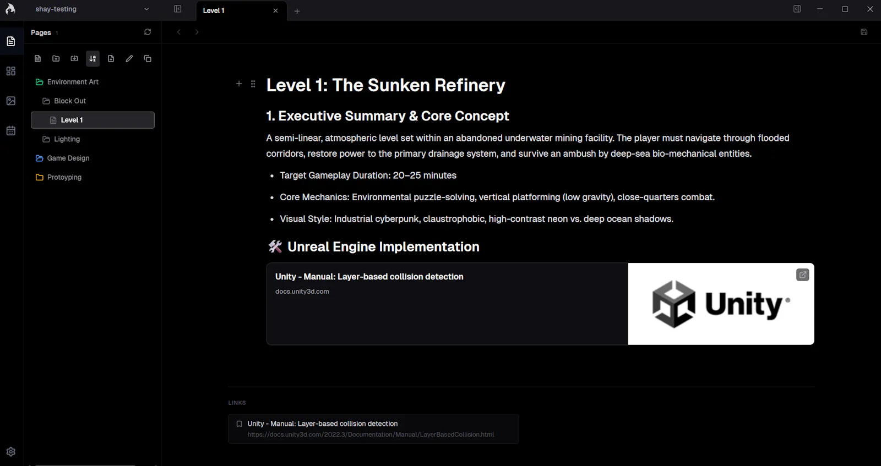Collapse the Environment Art folder
881x466 pixels.
coord(93,82)
